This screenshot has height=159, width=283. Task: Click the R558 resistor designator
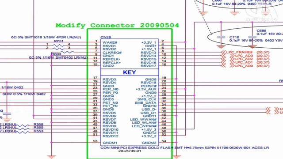coord(38,125)
